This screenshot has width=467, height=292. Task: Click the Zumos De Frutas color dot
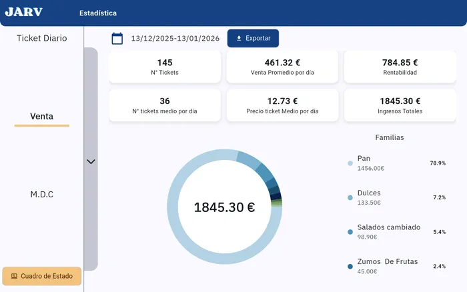(350, 267)
